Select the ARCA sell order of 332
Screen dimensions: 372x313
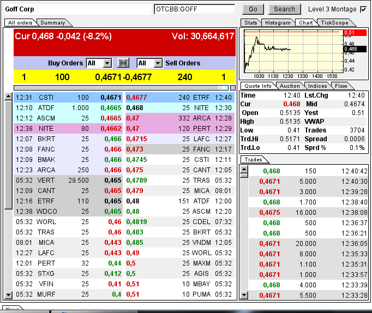[x=180, y=118]
